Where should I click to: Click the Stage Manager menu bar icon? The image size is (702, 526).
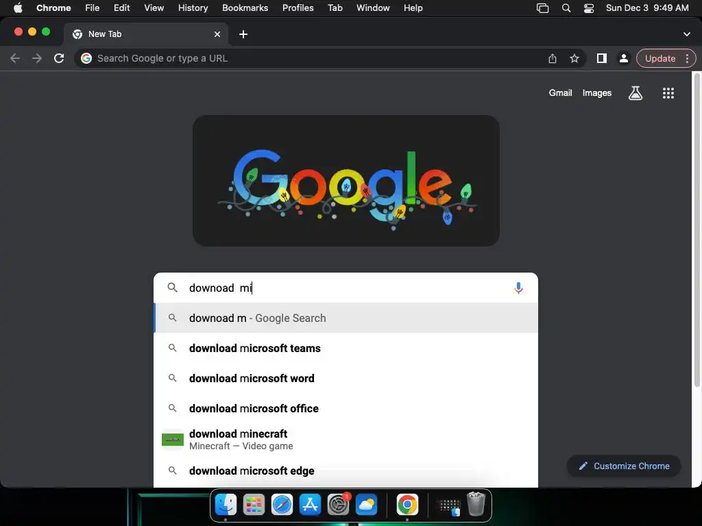coord(543,8)
